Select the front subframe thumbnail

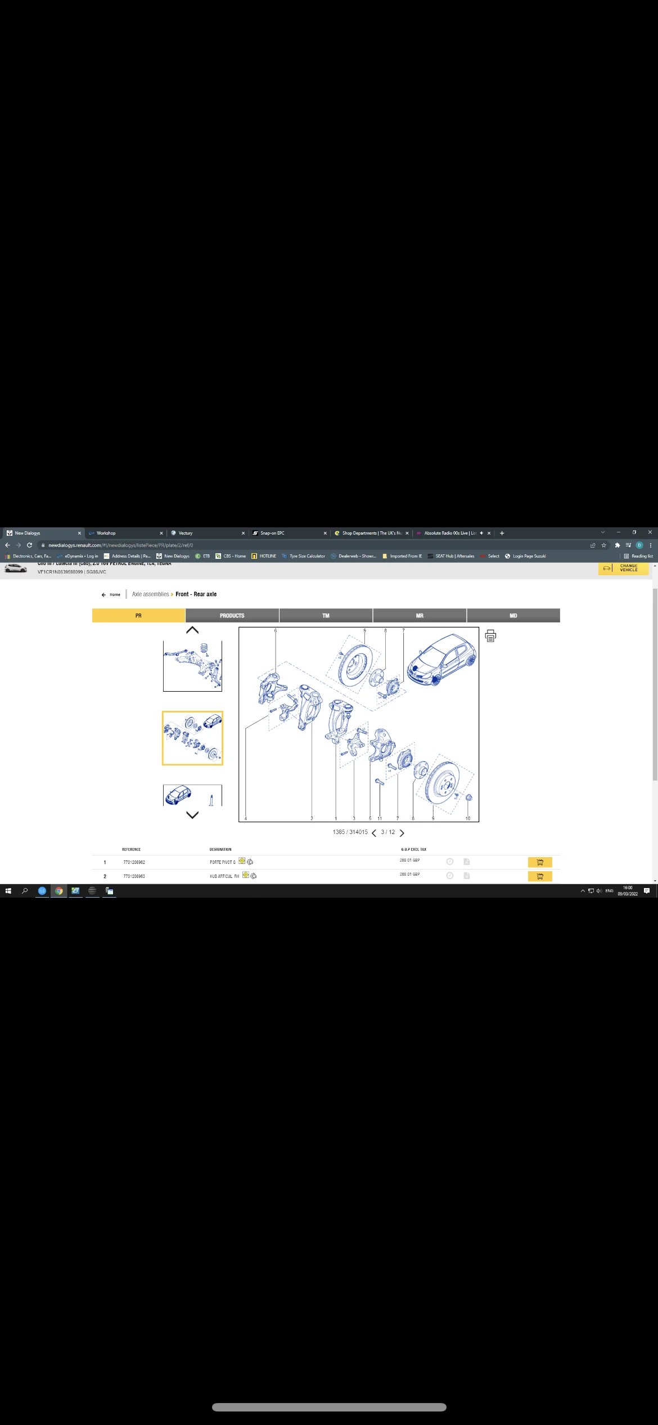pyautogui.click(x=192, y=666)
